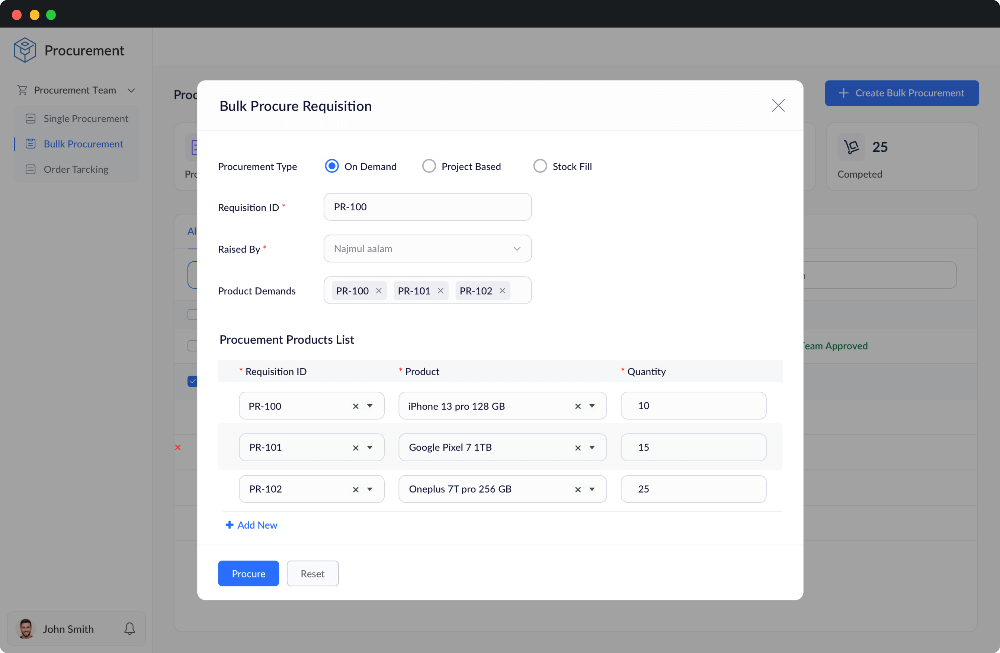
Task: Add a new product row via Add New
Action: point(251,524)
